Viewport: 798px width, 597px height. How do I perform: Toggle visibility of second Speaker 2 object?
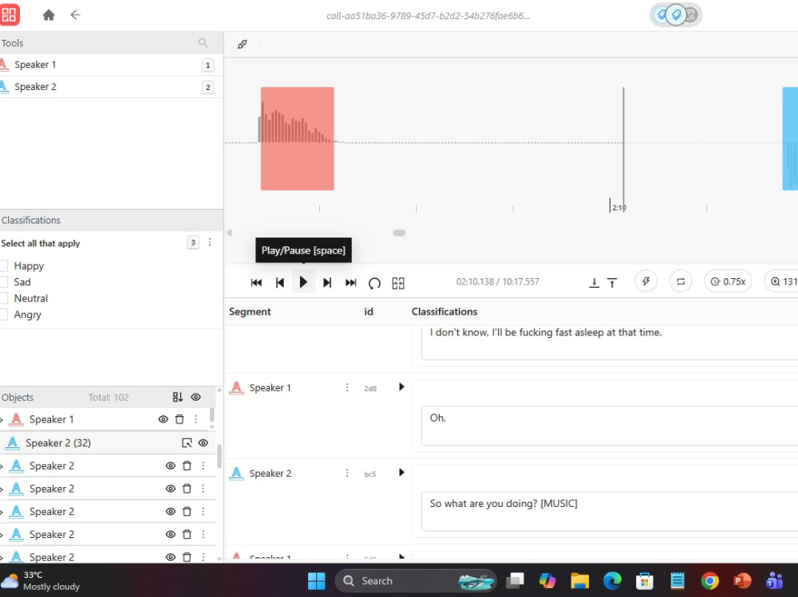click(x=171, y=489)
